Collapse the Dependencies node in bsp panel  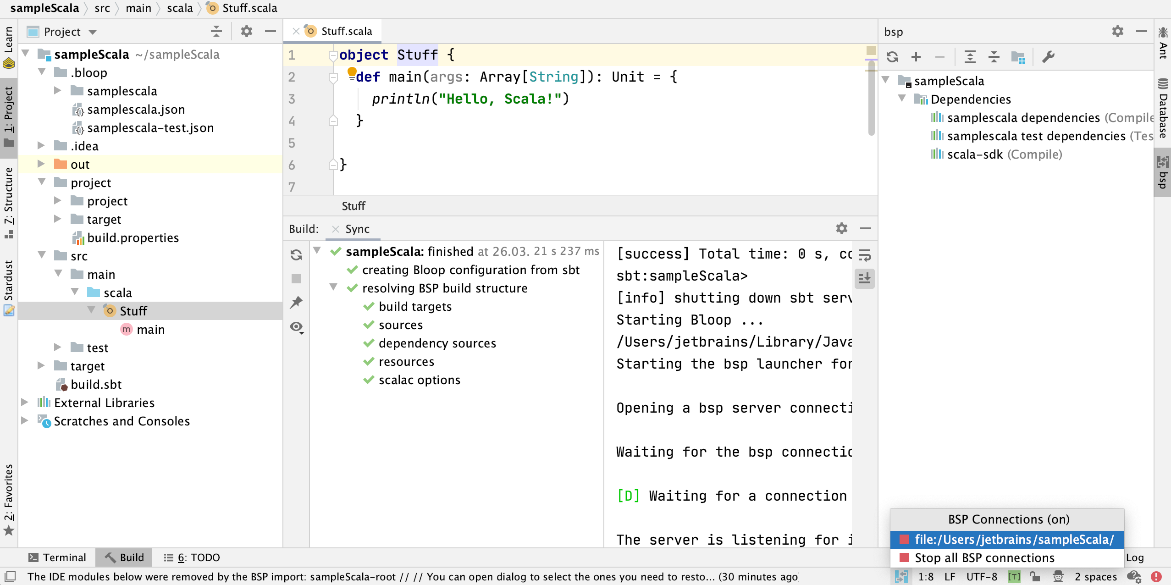(902, 99)
